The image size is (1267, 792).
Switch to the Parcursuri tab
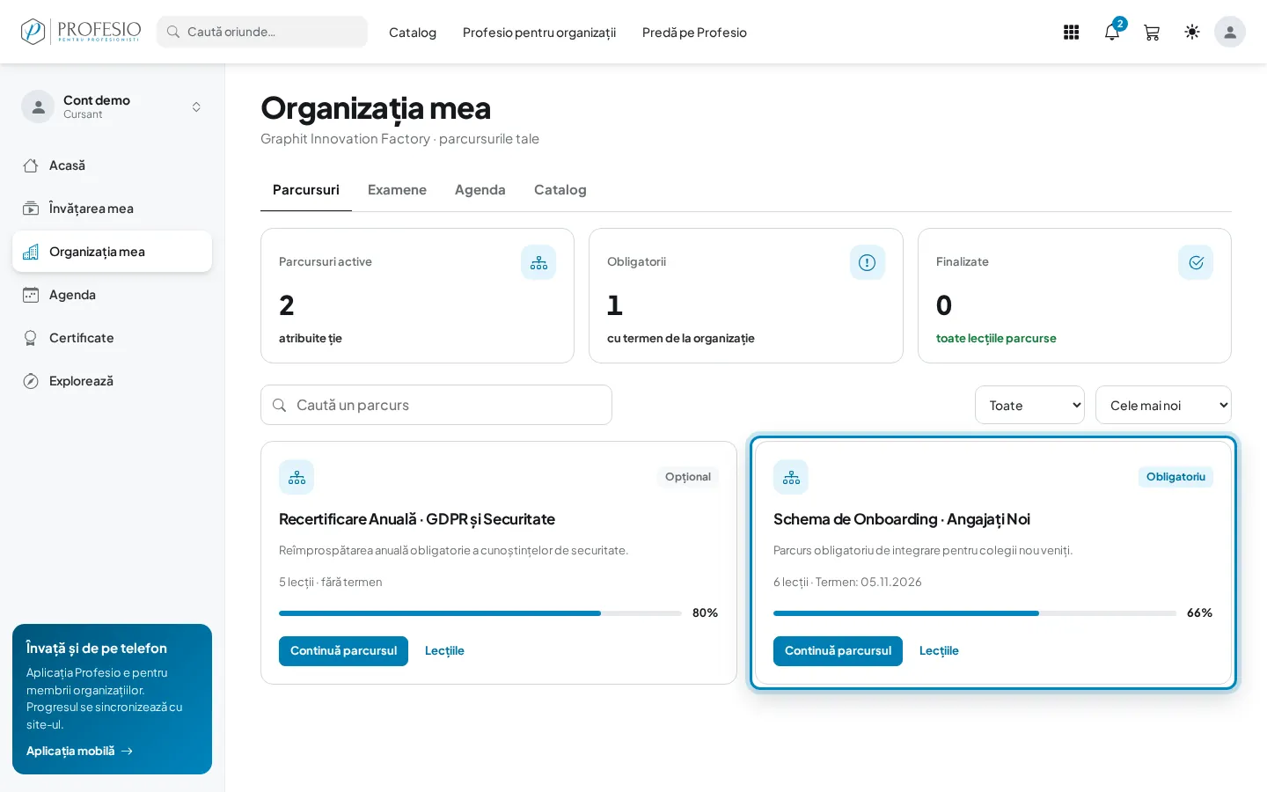(306, 190)
